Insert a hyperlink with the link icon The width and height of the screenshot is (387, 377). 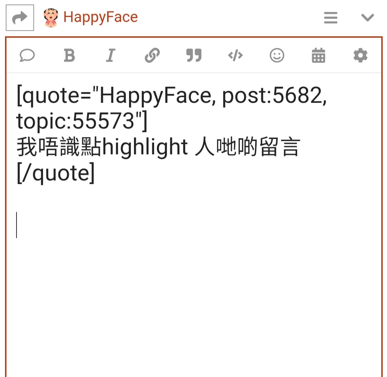point(152,55)
